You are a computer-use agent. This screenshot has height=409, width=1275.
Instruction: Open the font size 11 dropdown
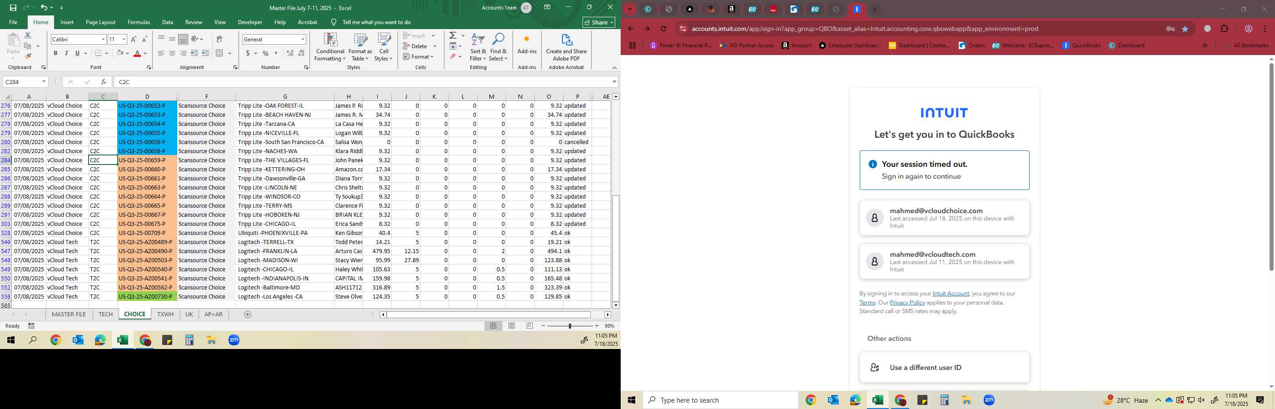click(x=124, y=39)
